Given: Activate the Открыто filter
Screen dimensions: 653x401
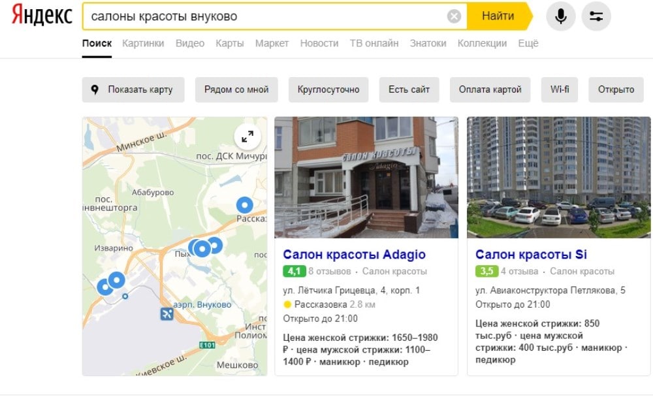Looking at the screenshot, I should click(x=615, y=89).
